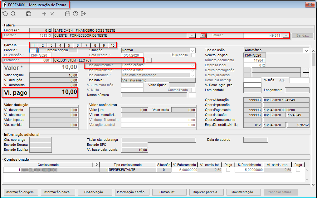Image resolution: width=317 pixels, height=198 pixels.
Task: Click the Portador code input field
Action: [41, 60]
